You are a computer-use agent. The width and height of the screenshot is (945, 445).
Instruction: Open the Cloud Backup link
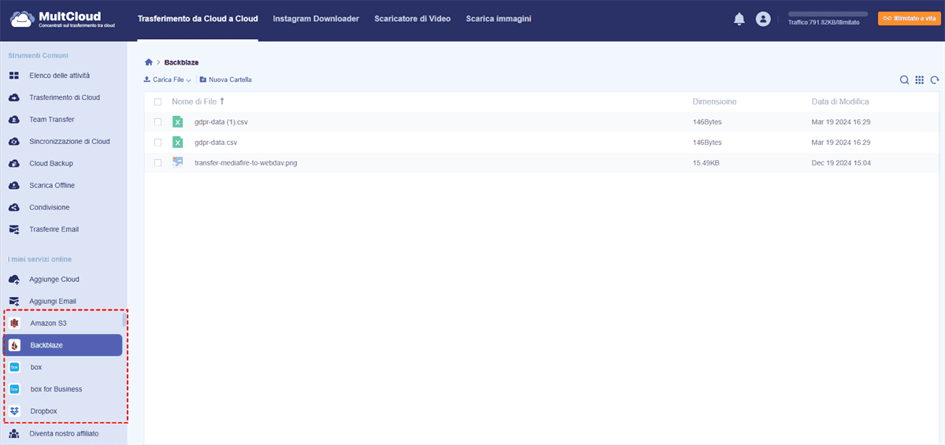pyautogui.click(x=51, y=164)
